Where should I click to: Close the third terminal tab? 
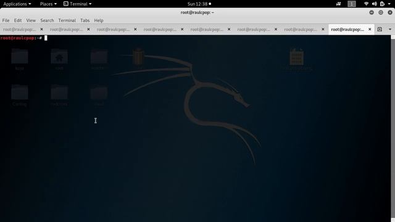click(135, 30)
